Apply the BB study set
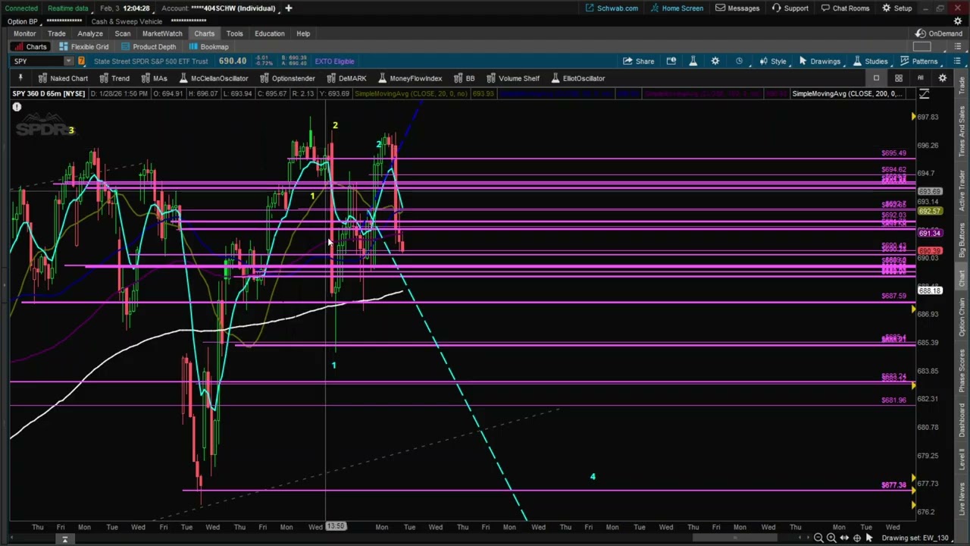The width and height of the screenshot is (970, 546). point(465,78)
